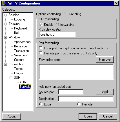Focus the Source port input field
Screen dimensions: 120x122
coord(71,92)
